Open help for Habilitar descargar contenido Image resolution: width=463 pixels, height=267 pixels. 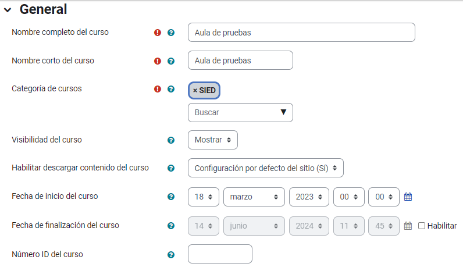coord(171,168)
